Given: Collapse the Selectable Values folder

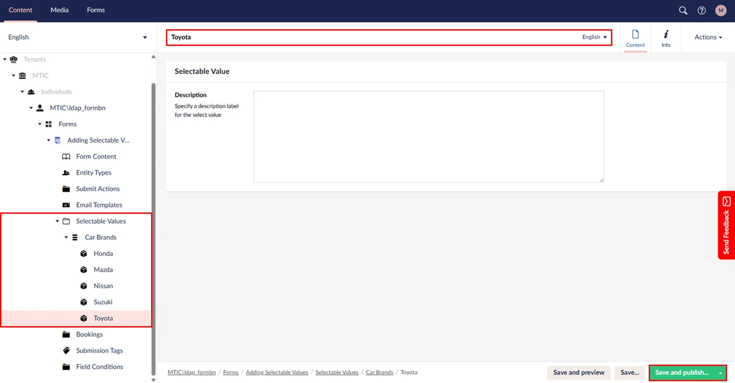Looking at the screenshot, I should click(57, 221).
